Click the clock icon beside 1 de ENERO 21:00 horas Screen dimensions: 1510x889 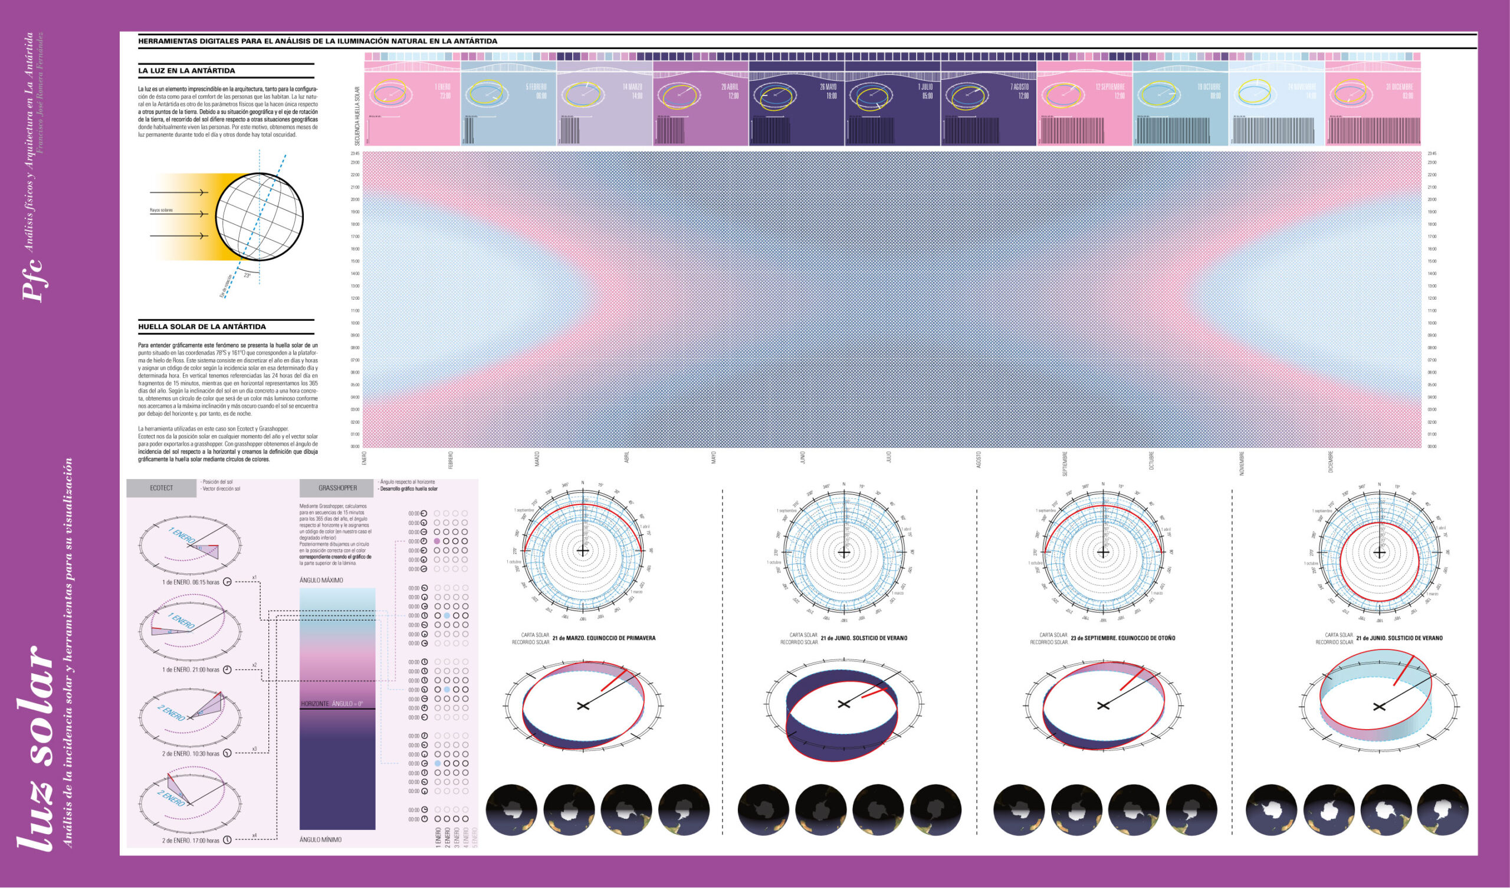227,670
